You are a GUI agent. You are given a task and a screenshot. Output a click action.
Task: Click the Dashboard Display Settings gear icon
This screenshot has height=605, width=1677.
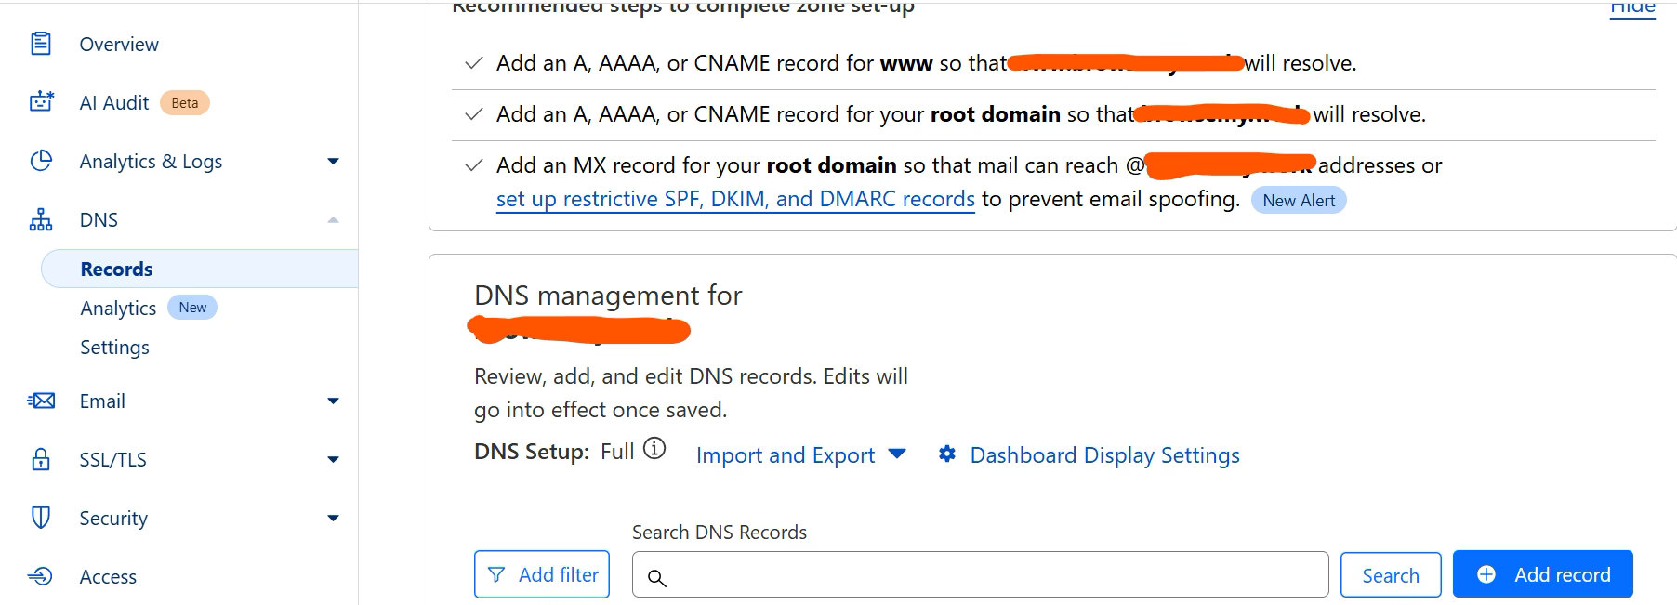pos(947,454)
